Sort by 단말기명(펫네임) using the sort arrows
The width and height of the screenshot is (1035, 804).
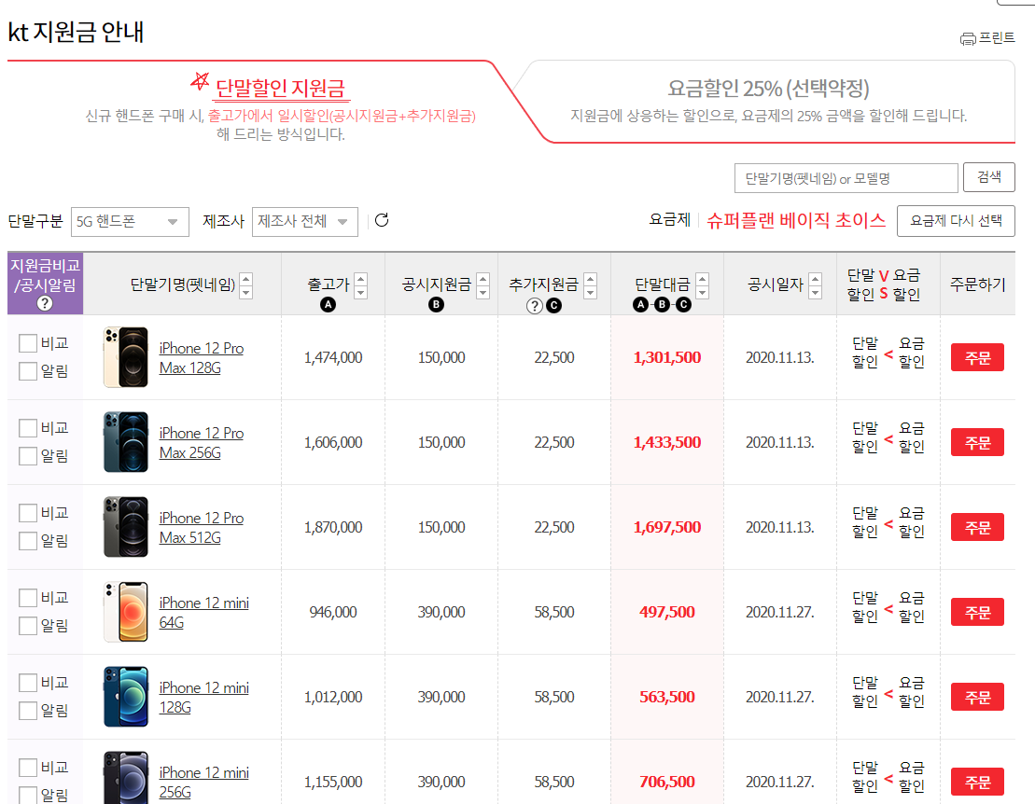point(246,285)
